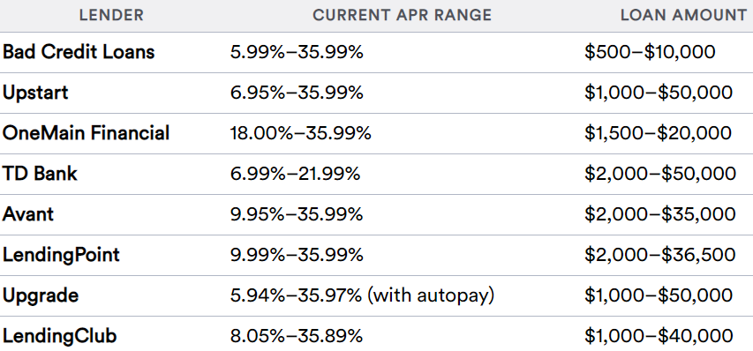753x351 pixels.
Task: Click the Upgrade lender name
Action: [41, 295]
